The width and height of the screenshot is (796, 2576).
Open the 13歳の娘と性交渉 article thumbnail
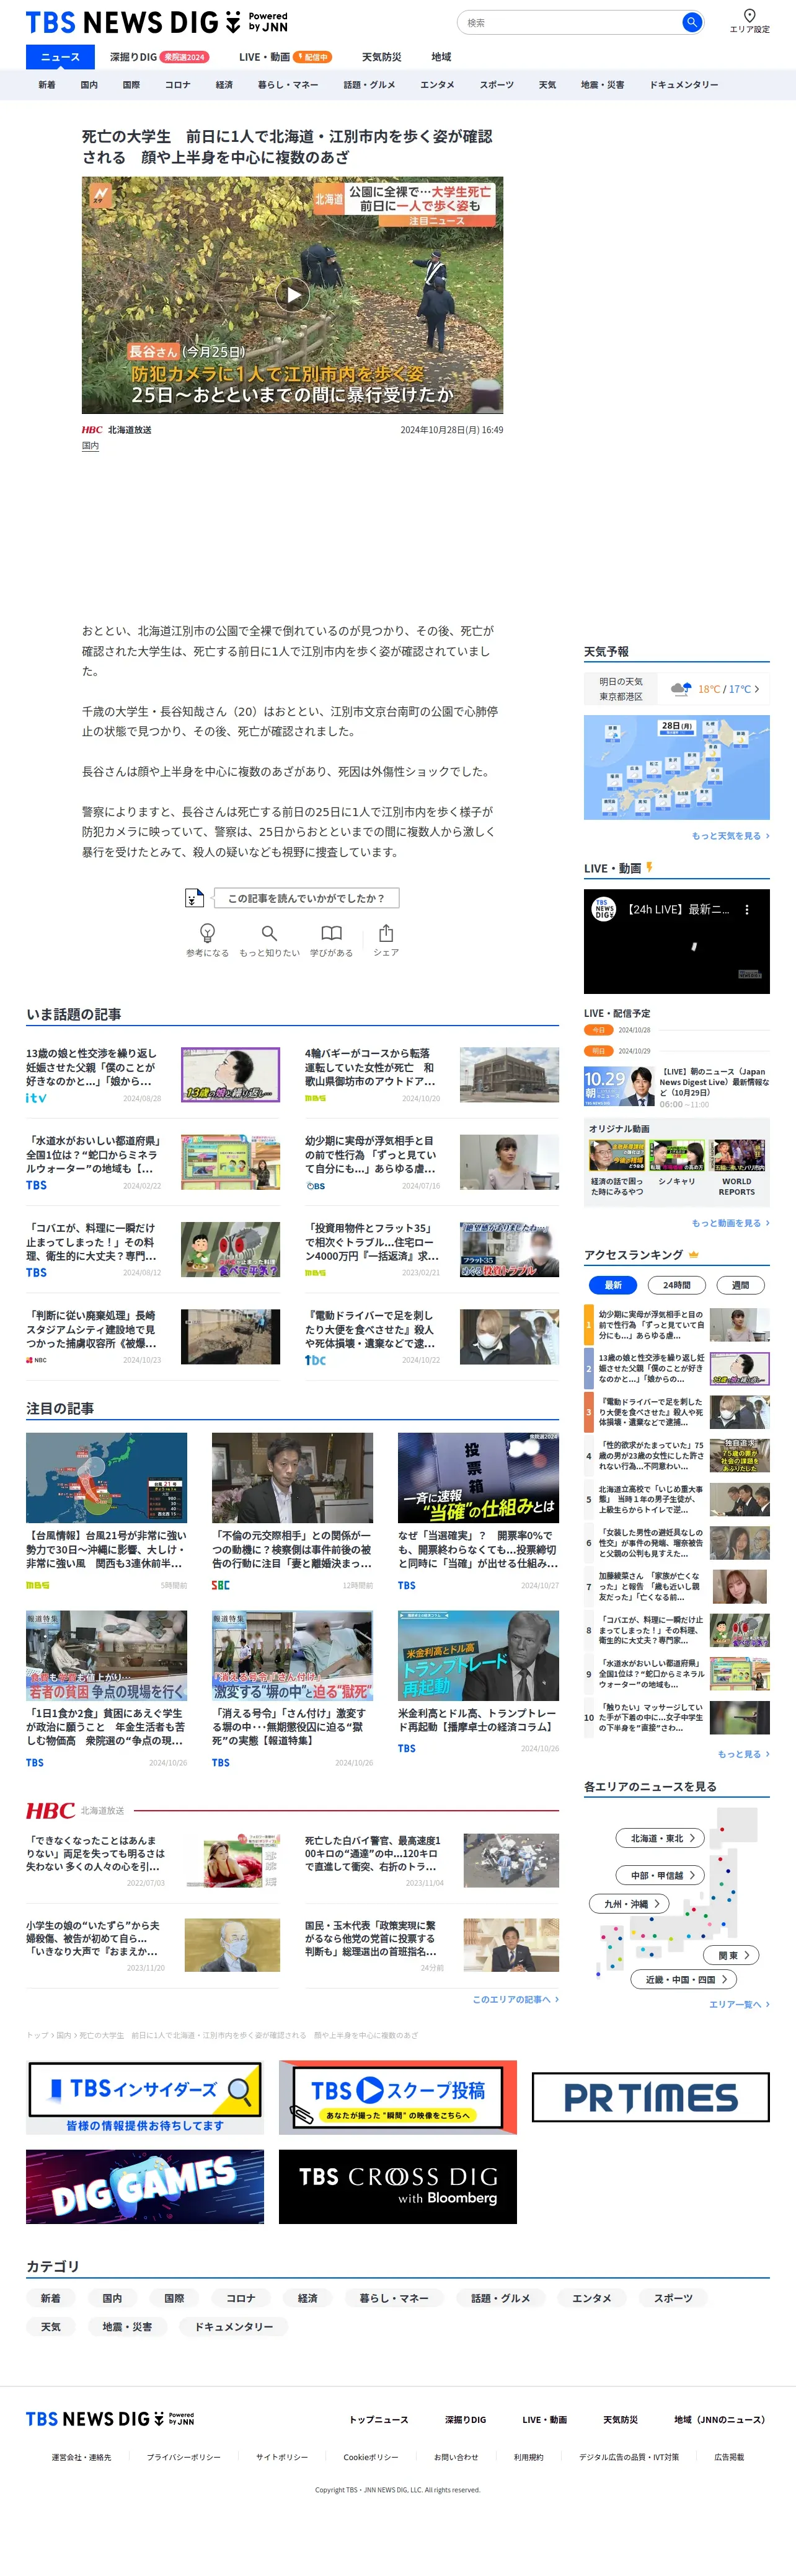(230, 1075)
